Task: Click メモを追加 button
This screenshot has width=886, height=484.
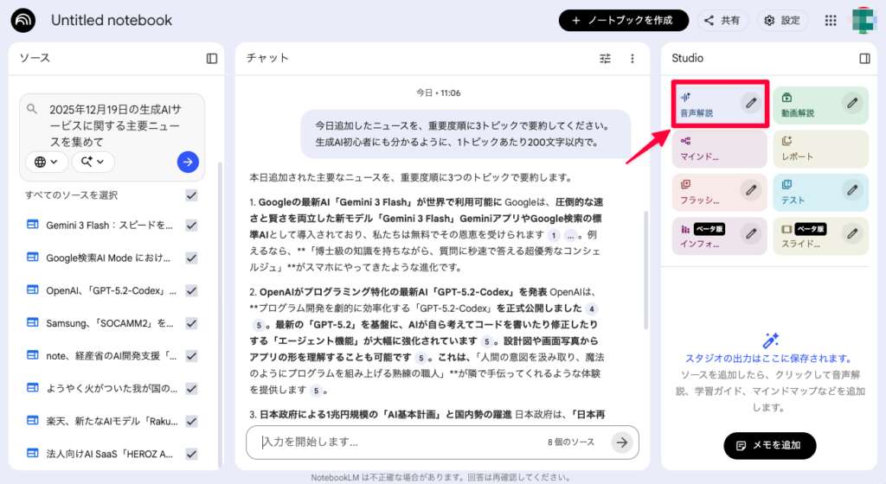Action: (769, 446)
